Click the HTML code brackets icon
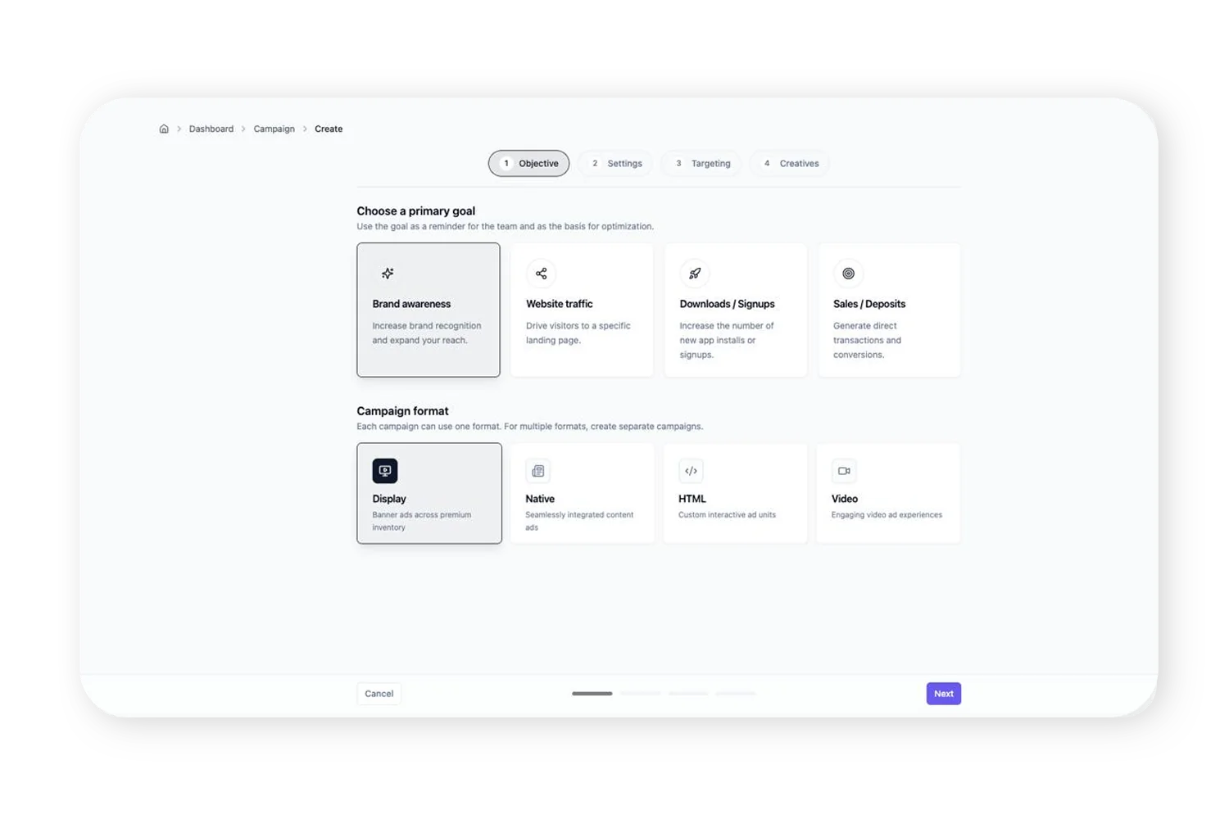Screen dimensions: 1229x819 click(x=691, y=470)
